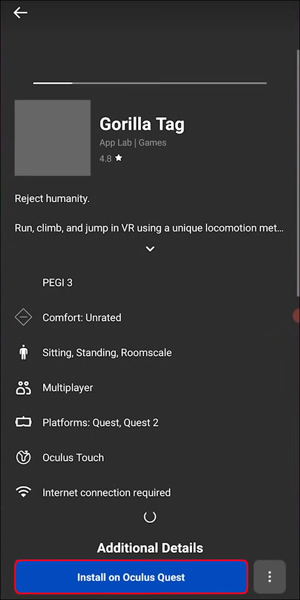
Task: Click the Comfort Unrated diamond icon
Action: [x=23, y=318]
